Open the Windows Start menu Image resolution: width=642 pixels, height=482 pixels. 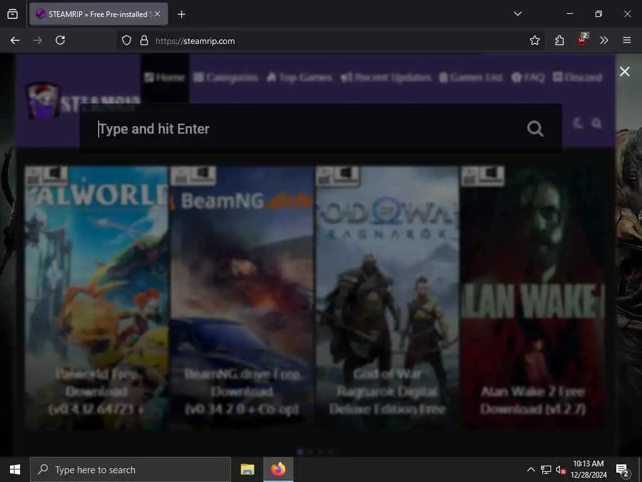pyautogui.click(x=15, y=469)
